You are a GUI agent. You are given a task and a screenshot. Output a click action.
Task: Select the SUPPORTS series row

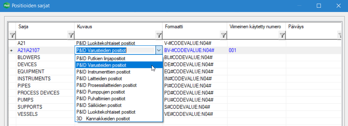(45, 107)
